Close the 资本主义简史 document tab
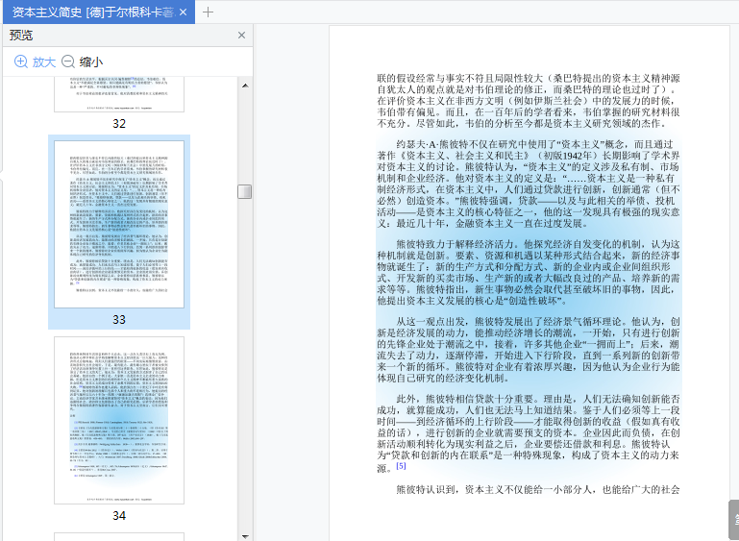Image resolution: width=739 pixels, height=541 pixels. pyautogui.click(x=184, y=12)
